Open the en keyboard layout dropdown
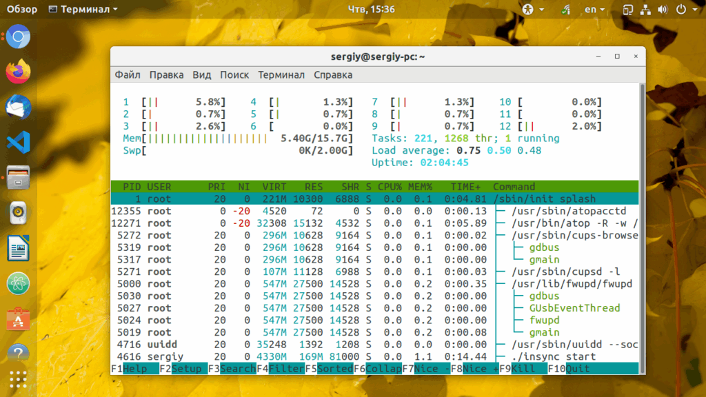 click(x=594, y=10)
